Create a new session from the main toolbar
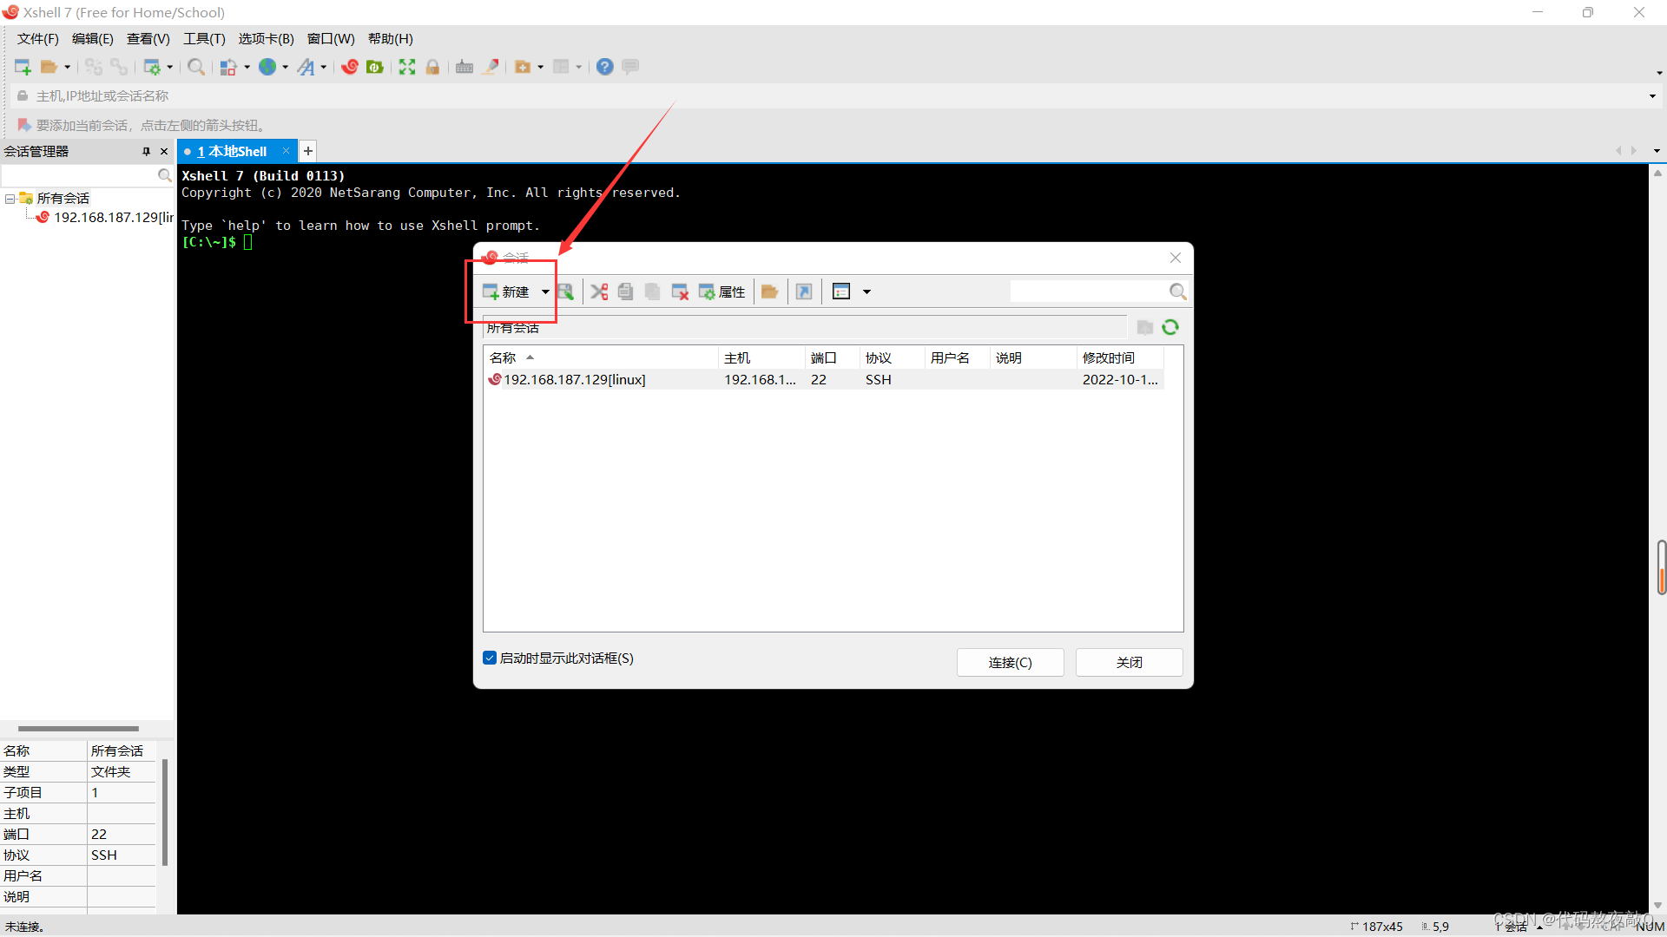1667x937 pixels. 22,67
